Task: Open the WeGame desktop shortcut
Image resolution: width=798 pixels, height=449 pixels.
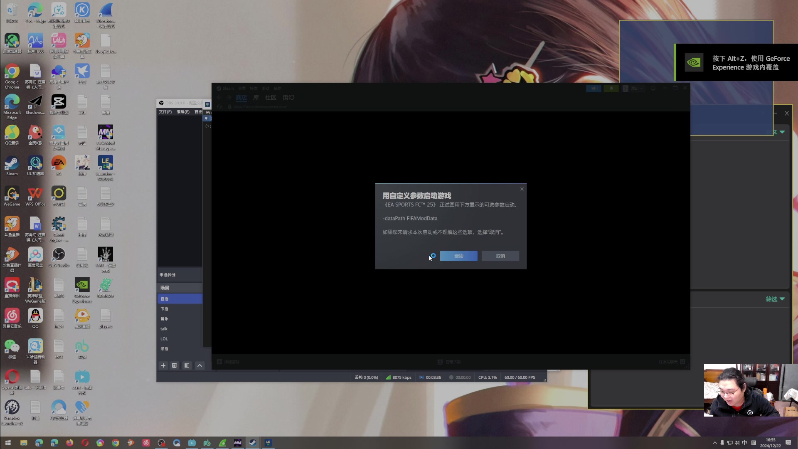Action: (12, 196)
